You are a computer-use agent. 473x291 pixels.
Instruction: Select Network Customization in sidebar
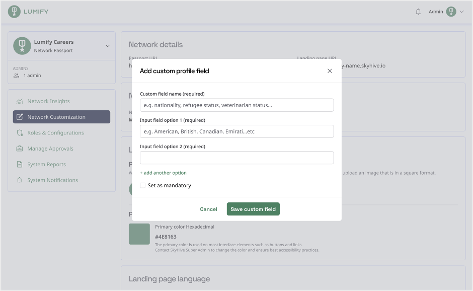61,117
